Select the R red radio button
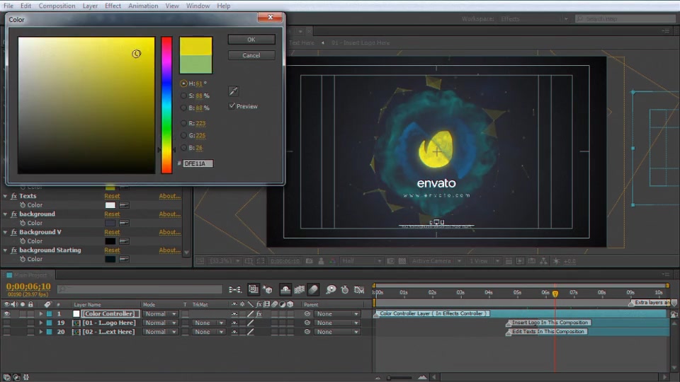This screenshot has height=382, width=680. pos(183,123)
